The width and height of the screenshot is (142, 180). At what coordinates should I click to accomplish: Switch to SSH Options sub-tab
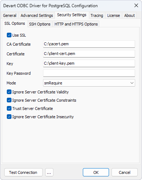coord(40,24)
